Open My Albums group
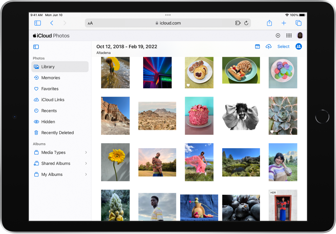This screenshot has width=336, height=234. [x=60, y=174]
